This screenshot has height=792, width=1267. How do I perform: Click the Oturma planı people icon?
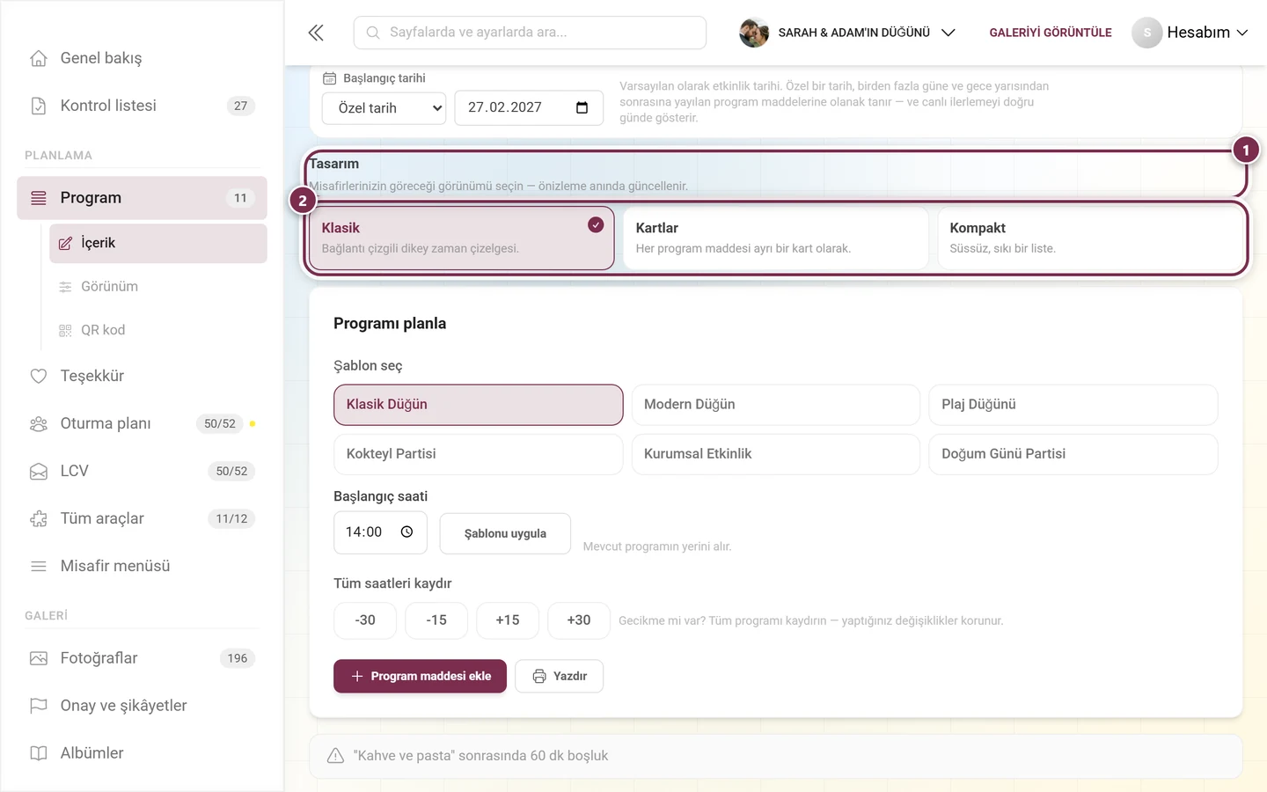point(39,423)
